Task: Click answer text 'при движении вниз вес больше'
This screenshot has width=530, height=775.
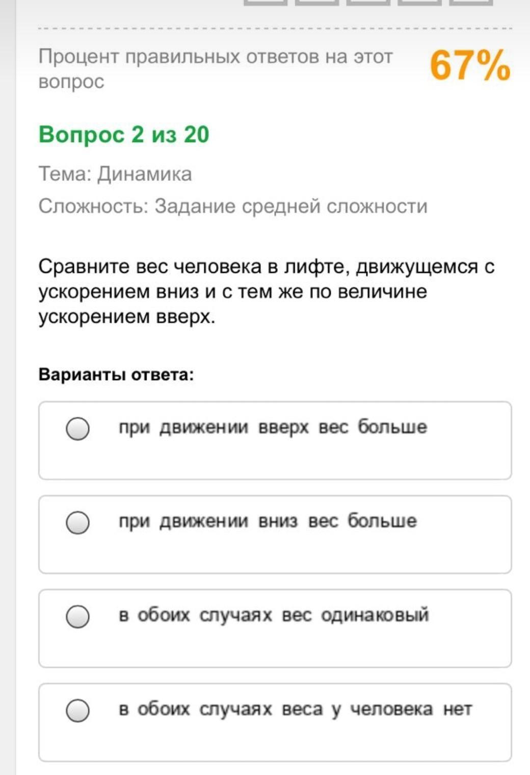Action: click(268, 521)
